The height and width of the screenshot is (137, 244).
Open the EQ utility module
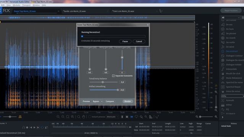click(x=227, y=110)
